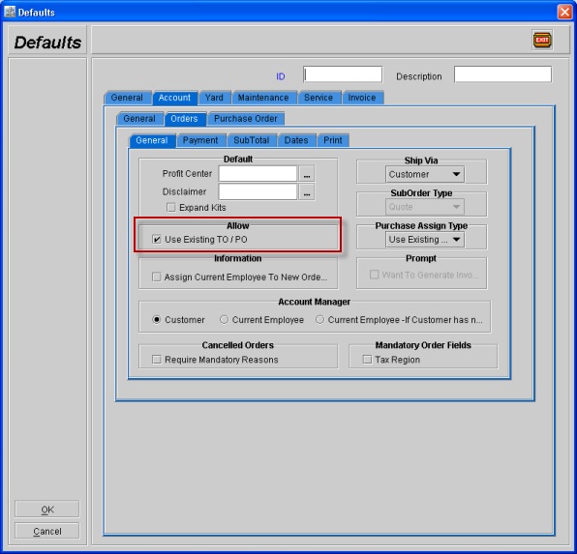Click the Defaults title bar app icon

click(10, 12)
